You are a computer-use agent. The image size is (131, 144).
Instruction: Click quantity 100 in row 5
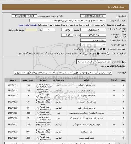(x=28, y=108)
